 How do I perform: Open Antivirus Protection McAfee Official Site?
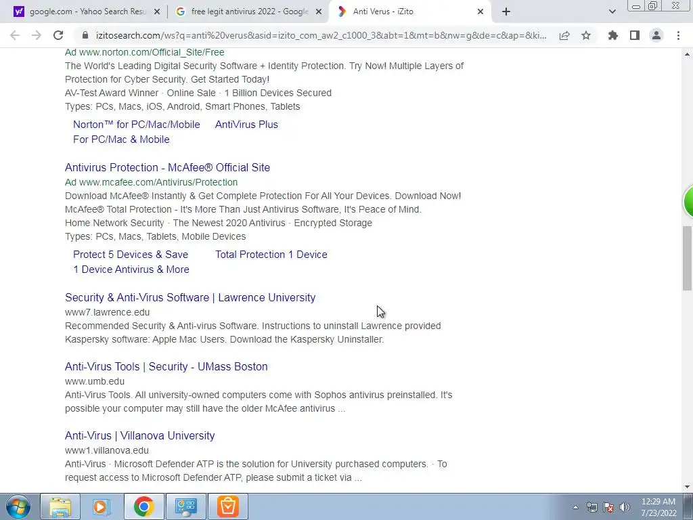(168, 168)
